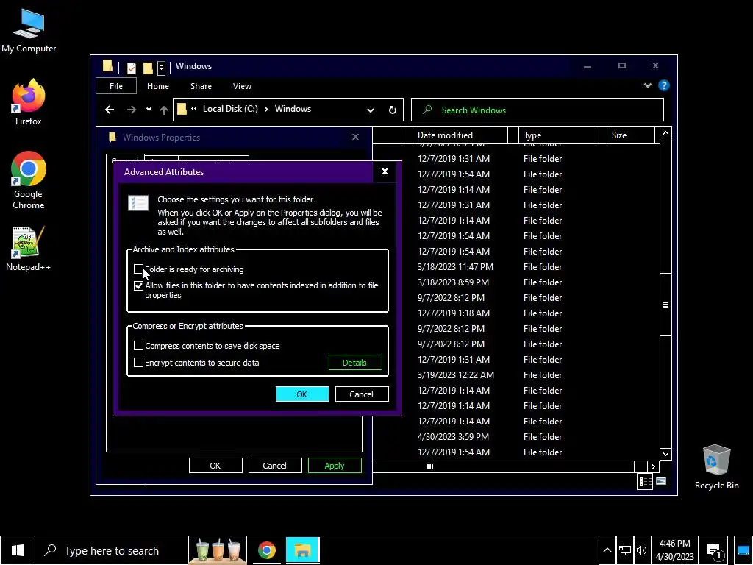753x565 pixels.
Task: Click quick access Properties icon in titlebar
Action: tap(131, 68)
